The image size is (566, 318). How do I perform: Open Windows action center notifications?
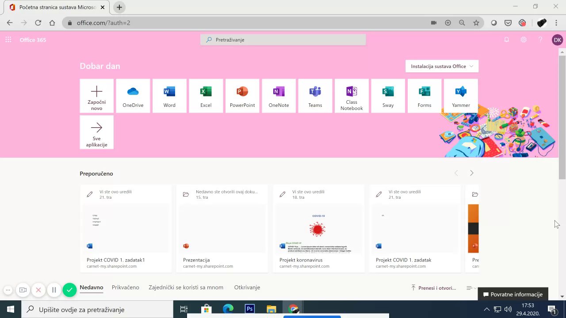pos(552,309)
